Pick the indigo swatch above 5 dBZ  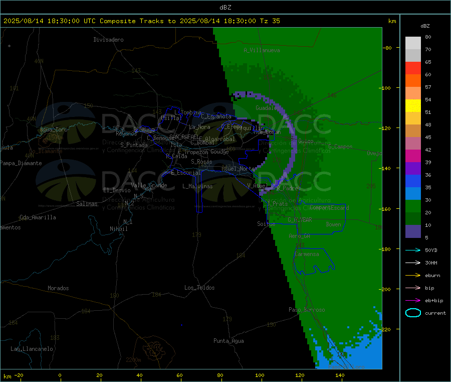(413, 231)
